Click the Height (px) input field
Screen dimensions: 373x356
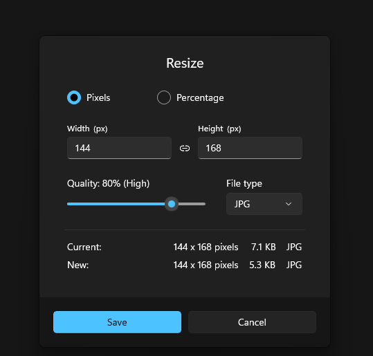(250, 148)
